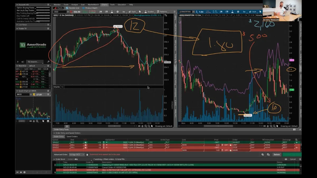Select the Charts sub-tab with bar icon

[59, 8]
